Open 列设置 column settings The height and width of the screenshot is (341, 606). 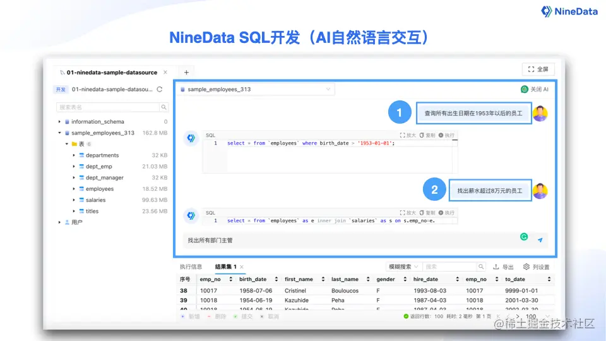click(536, 266)
